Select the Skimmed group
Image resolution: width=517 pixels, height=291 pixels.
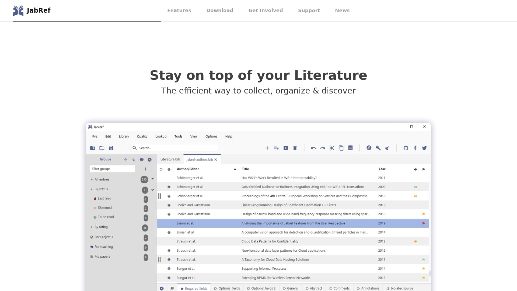pyautogui.click(x=105, y=207)
